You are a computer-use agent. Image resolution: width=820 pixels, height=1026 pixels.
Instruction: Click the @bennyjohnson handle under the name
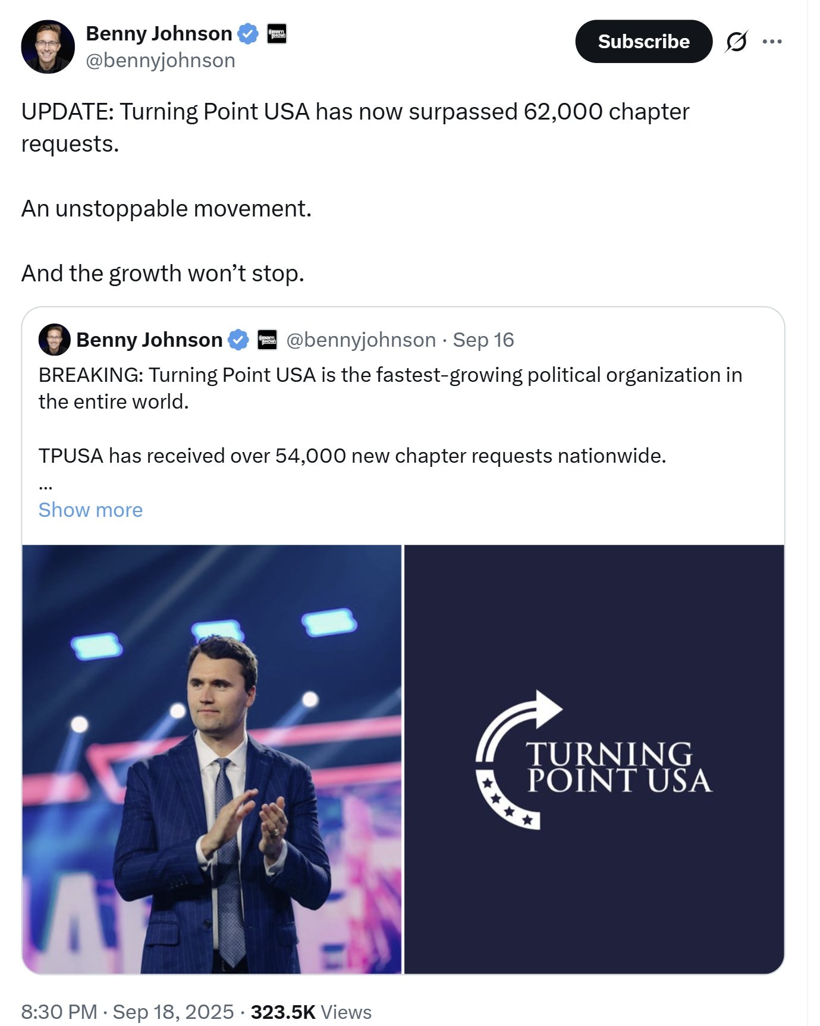(161, 61)
